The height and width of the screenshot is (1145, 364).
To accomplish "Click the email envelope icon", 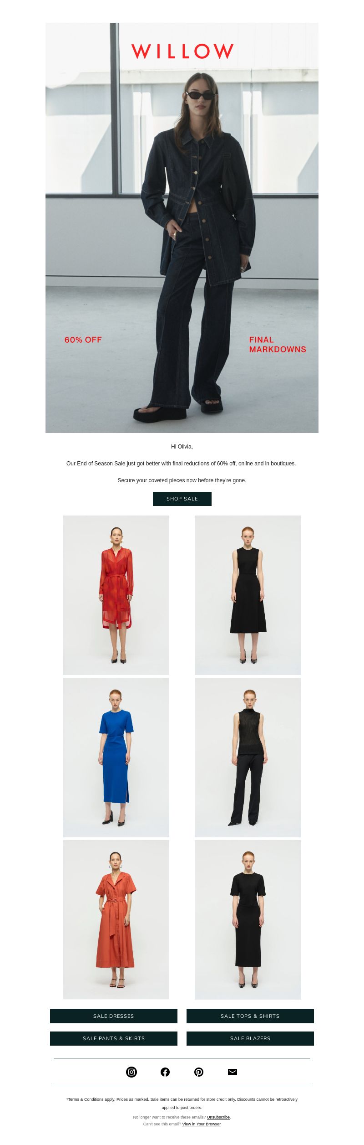I will coord(233,1072).
